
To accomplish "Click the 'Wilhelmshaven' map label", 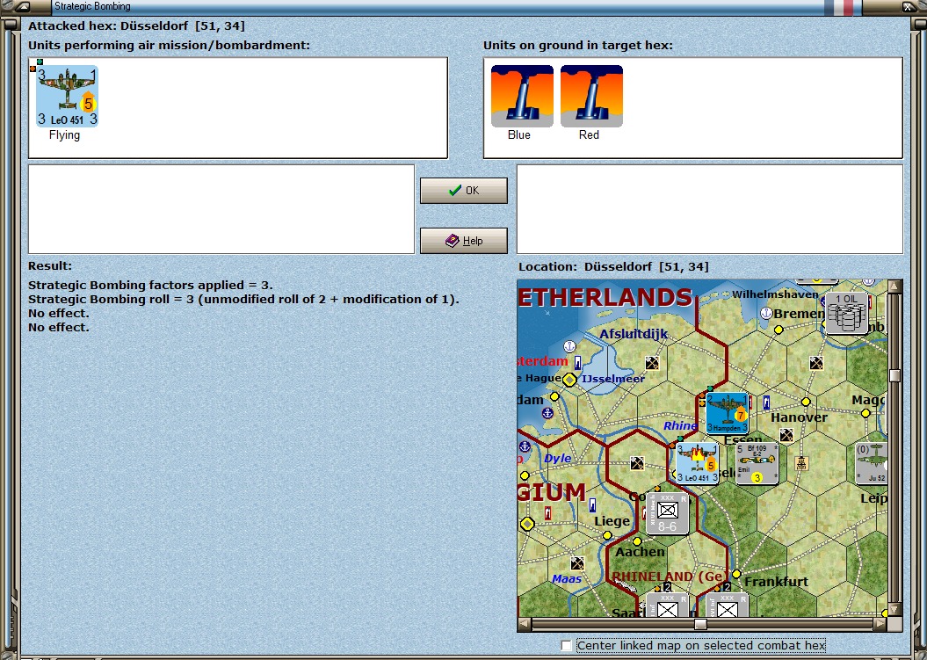I will [x=775, y=294].
